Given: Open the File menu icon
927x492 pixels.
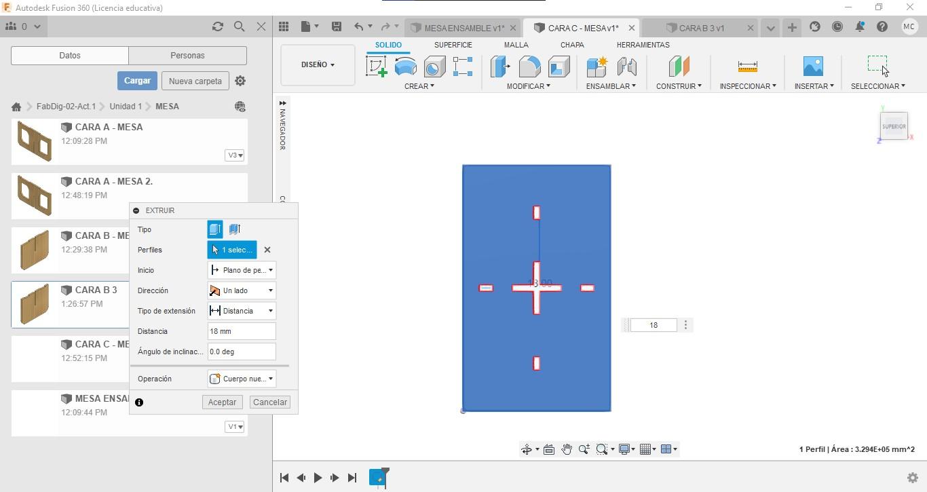Looking at the screenshot, I should (x=306, y=26).
